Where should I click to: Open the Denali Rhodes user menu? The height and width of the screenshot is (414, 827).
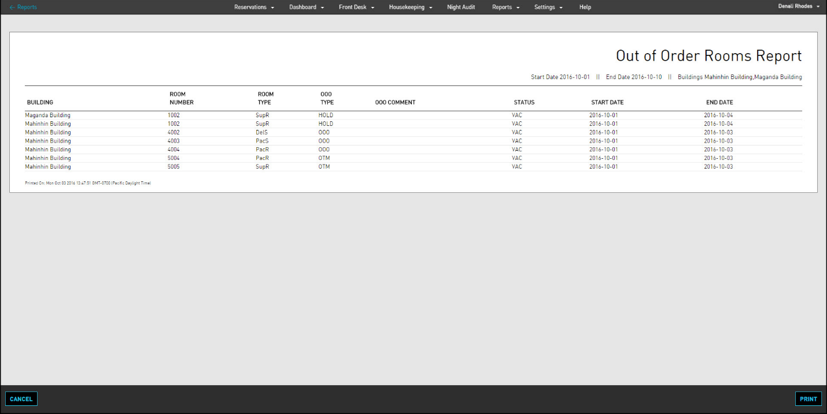pyautogui.click(x=798, y=6)
